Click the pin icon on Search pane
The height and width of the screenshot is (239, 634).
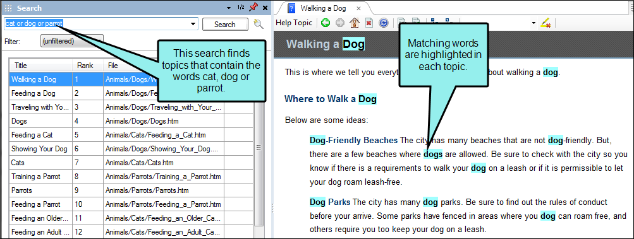pyautogui.click(x=253, y=8)
